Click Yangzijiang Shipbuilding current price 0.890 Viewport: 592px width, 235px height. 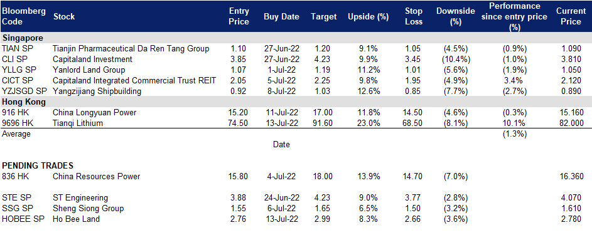(x=573, y=91)
